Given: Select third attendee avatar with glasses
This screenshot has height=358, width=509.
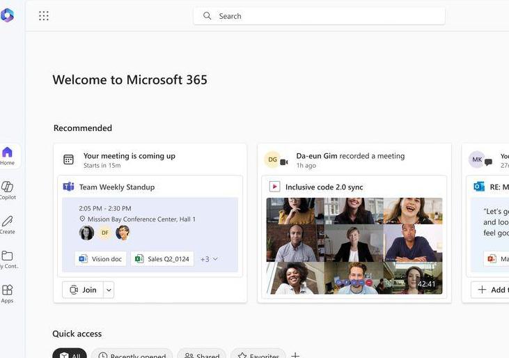Looking at the screenshot, I should coord(123,233).
